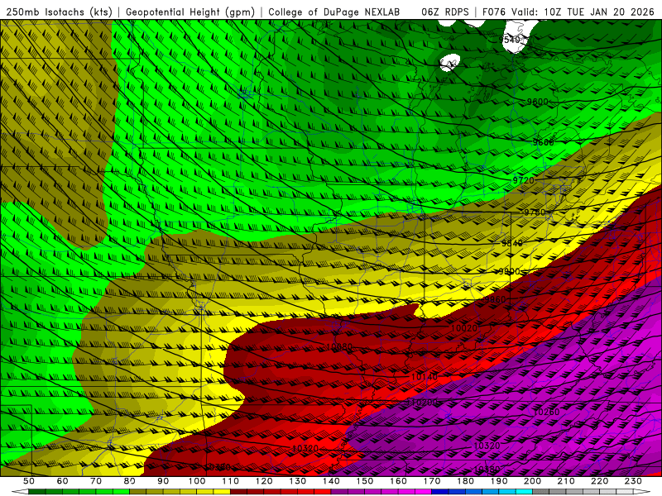The image size is (662, 496).
Task: Click the 130 value on the color scale
Action: click(298, 481)
